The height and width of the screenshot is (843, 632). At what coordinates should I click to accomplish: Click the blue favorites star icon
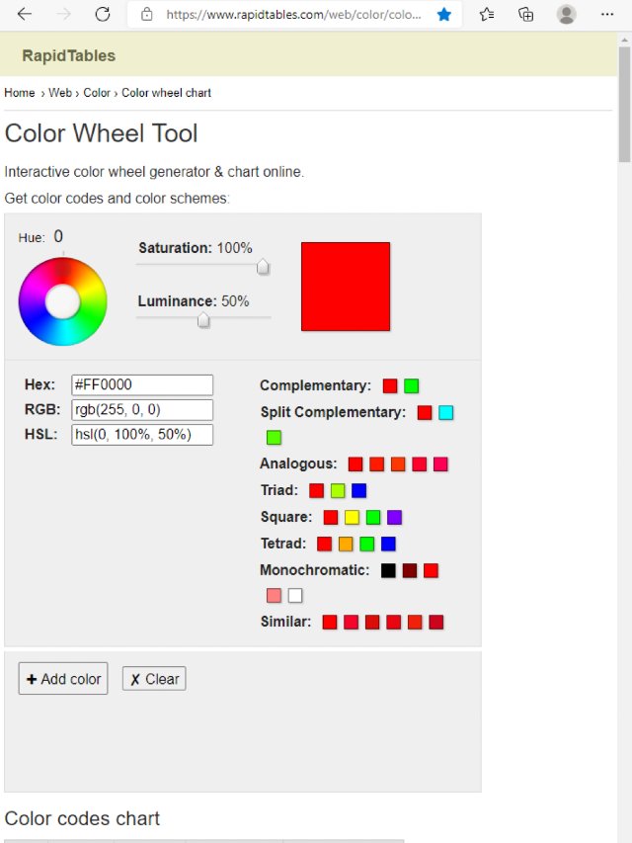[x=444, y=15]
